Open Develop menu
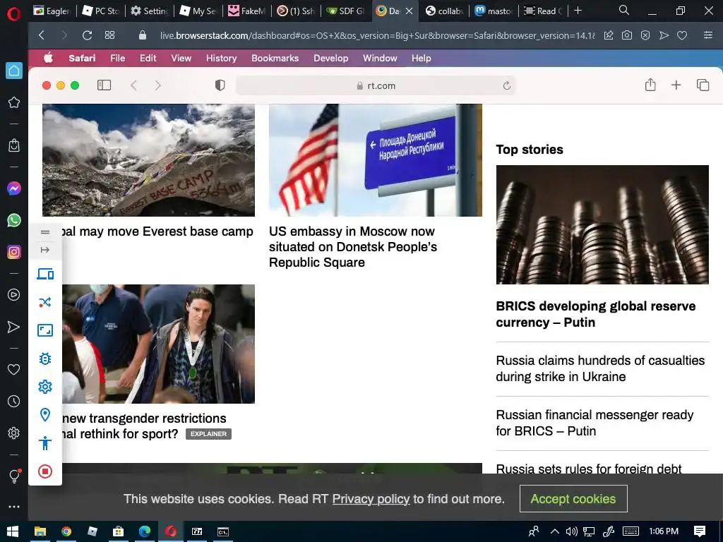The height and width of the screenshot is (542, 723). point(330,58)
